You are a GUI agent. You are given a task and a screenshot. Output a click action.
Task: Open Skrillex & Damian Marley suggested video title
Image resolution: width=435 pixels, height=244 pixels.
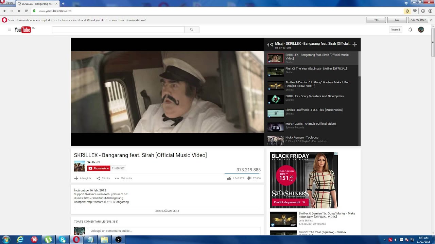tap(327, 215)
